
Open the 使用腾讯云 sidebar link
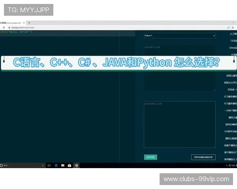231,159
